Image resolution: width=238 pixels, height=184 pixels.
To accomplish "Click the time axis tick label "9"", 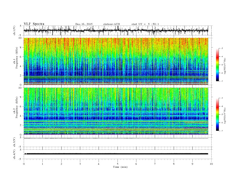I will click(192, 164).
